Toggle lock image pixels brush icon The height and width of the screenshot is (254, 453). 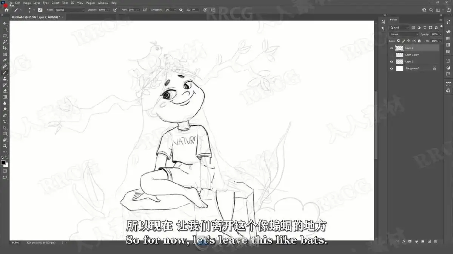(x=404, y=41)
